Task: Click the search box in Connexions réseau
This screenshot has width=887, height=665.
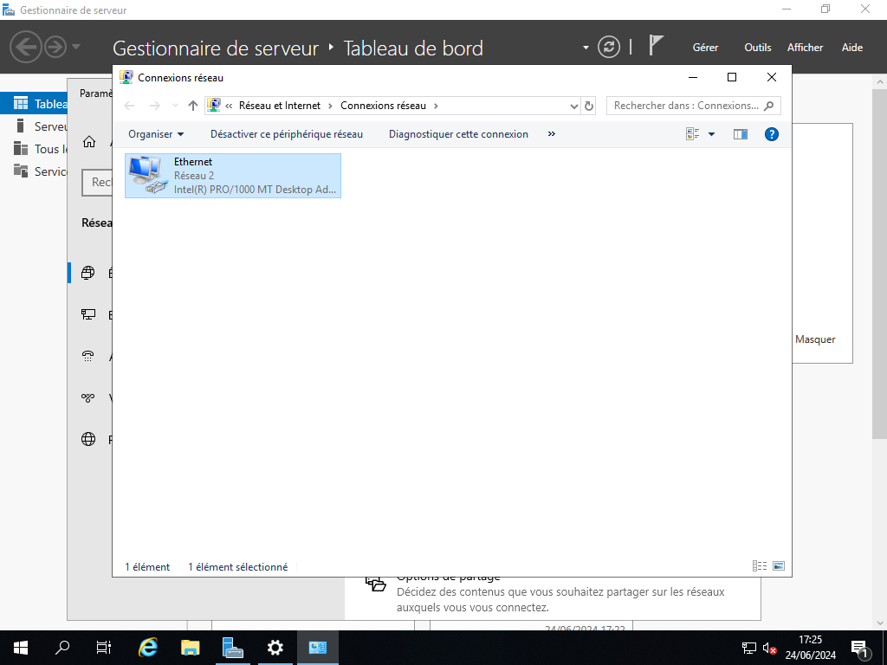Action: click(x=686, y=106)
